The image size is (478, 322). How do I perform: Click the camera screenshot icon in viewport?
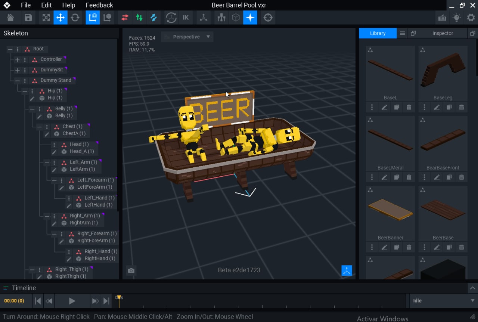(x=131, y=271)
